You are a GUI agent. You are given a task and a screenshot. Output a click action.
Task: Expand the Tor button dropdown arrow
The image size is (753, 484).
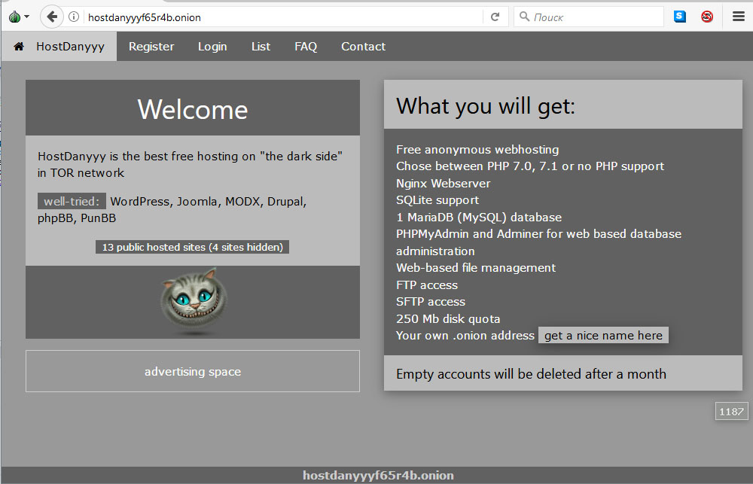[27, 17]
